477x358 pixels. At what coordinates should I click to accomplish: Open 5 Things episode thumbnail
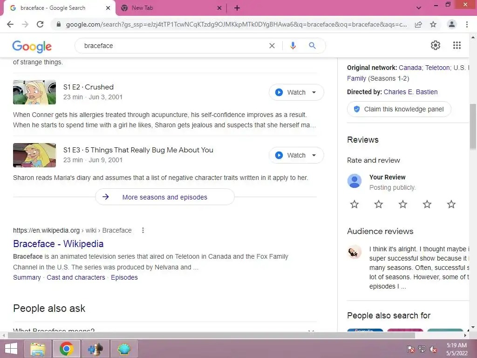[34, 155]
